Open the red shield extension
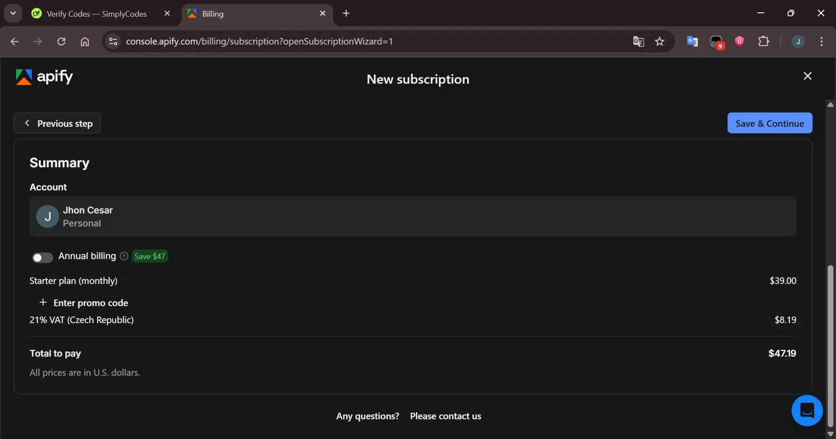This screenshot has width=836, height=439. point(740,41)
